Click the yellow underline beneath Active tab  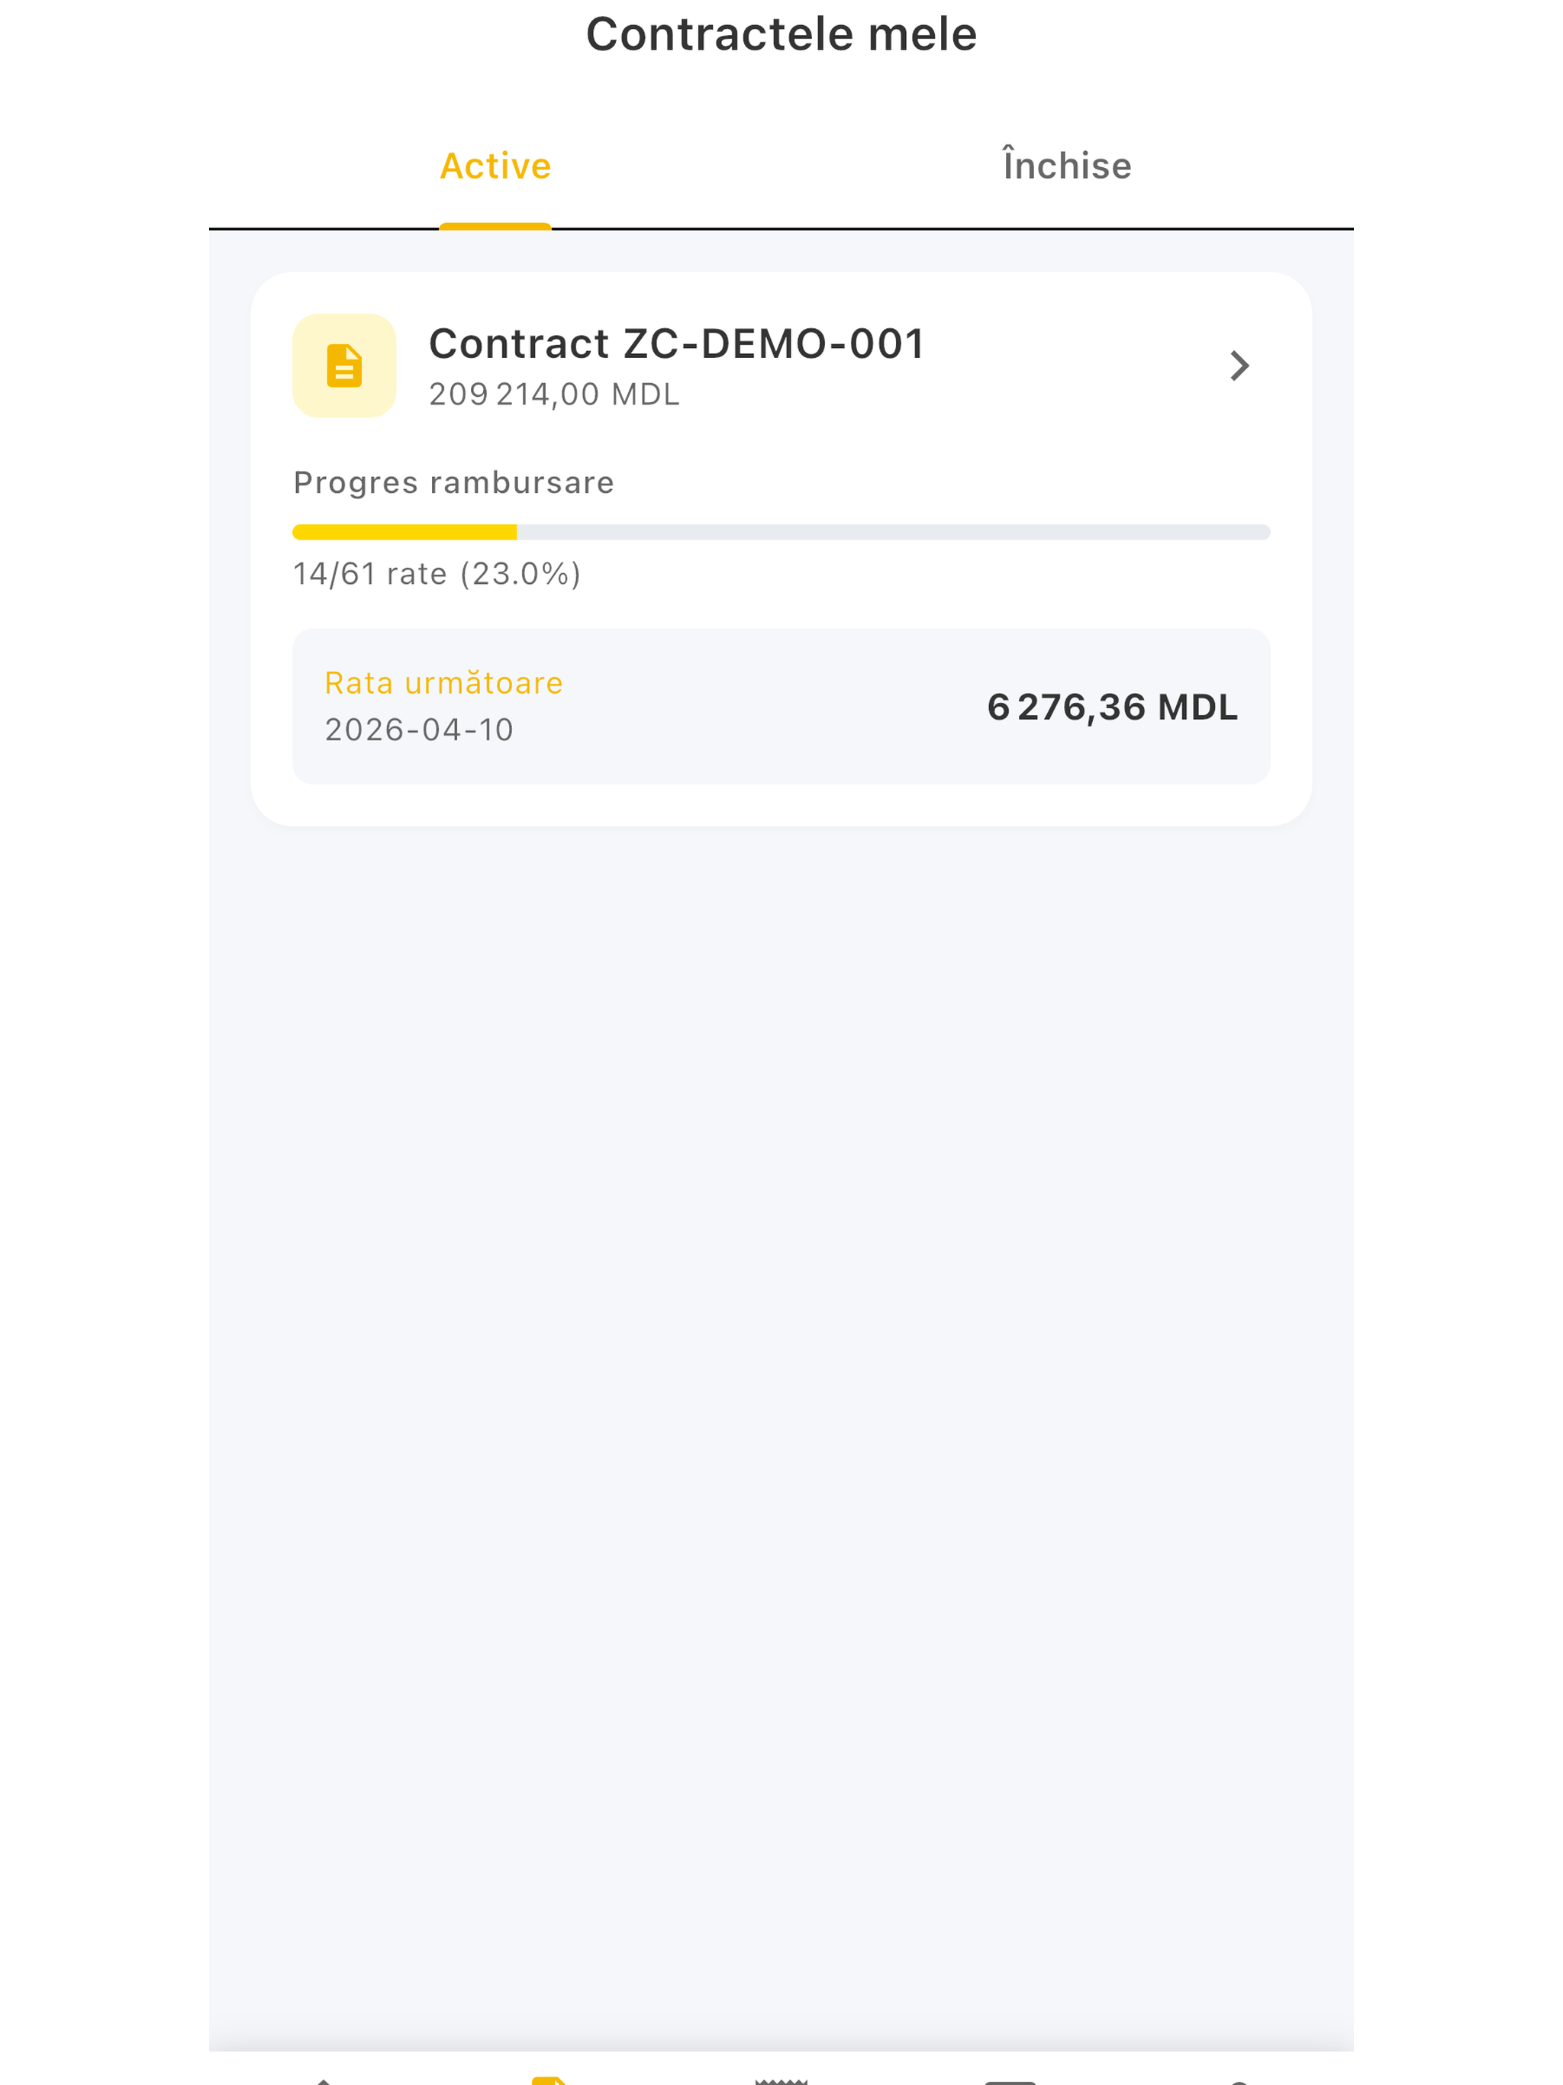[495, 226]
